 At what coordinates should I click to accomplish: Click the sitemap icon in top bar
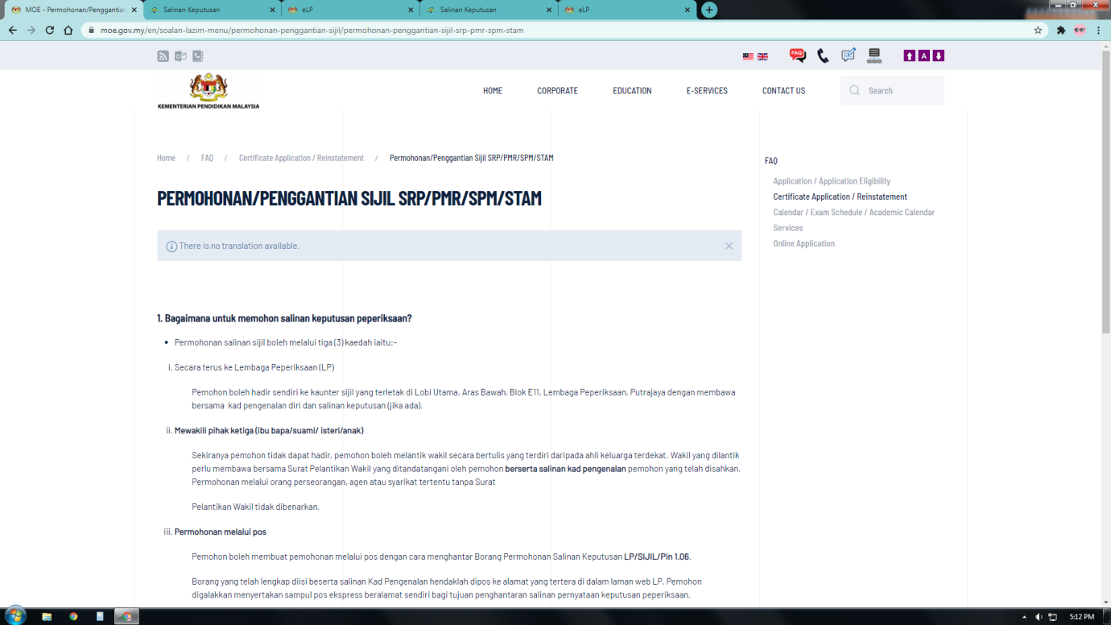[x=874, y=56]
